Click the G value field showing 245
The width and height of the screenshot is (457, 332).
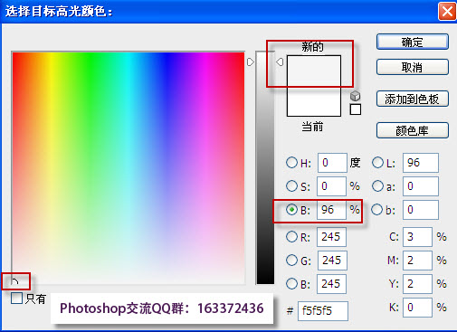(332, 261)
